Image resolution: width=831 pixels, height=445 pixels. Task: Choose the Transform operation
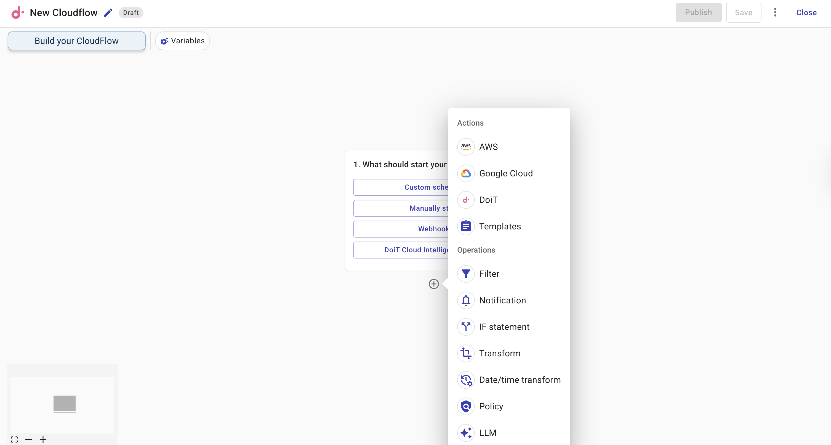click(499, 353)
